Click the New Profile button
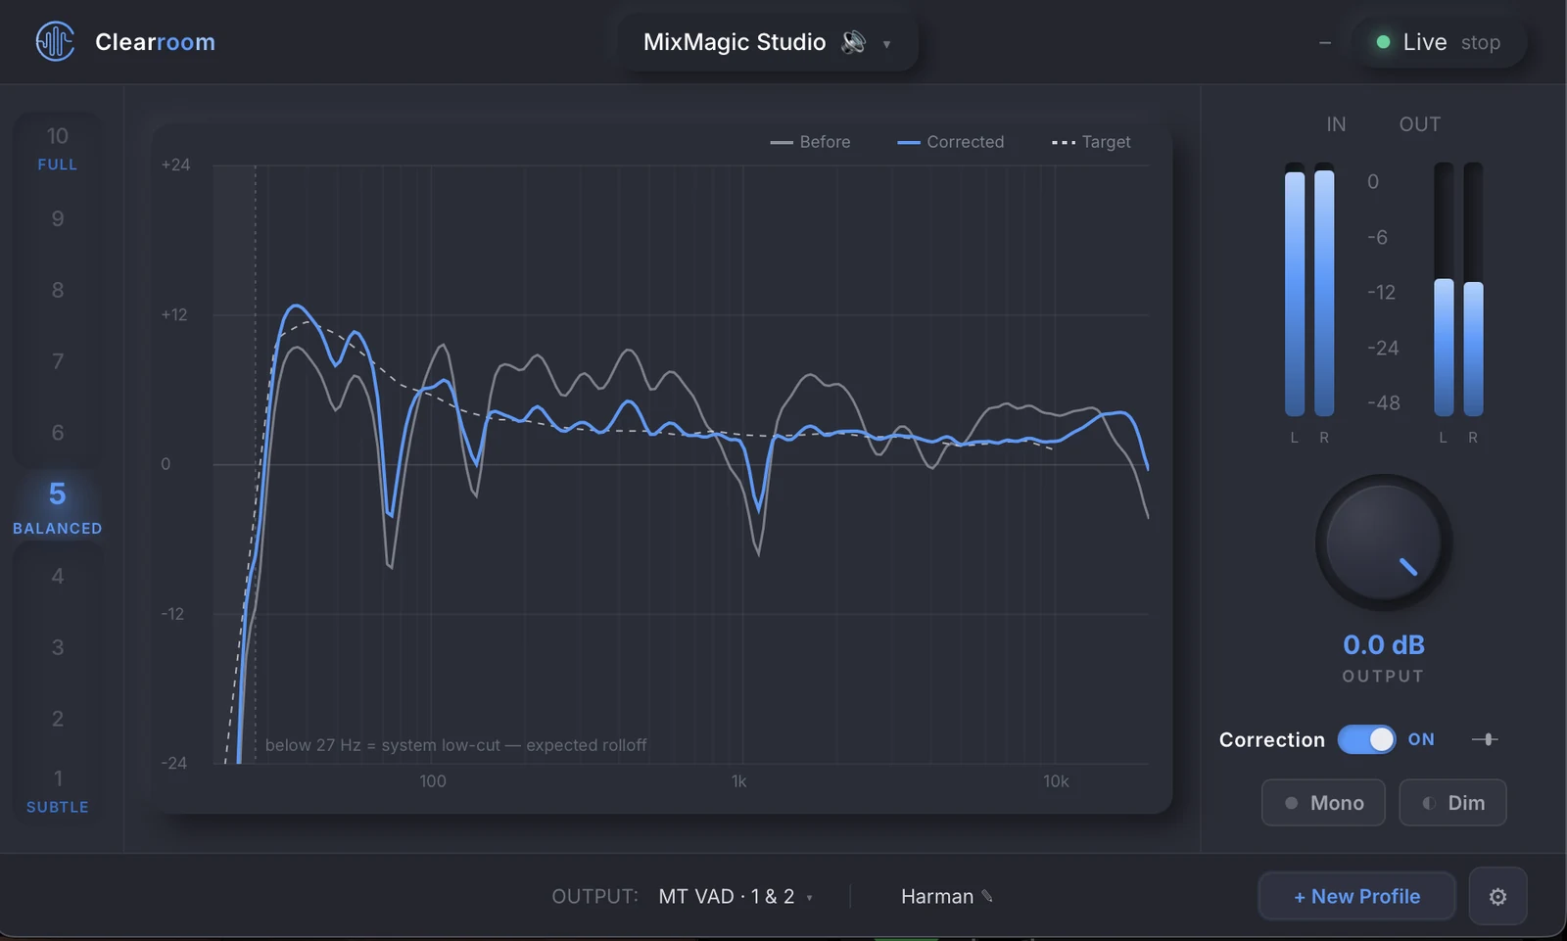 point(1356,896)
